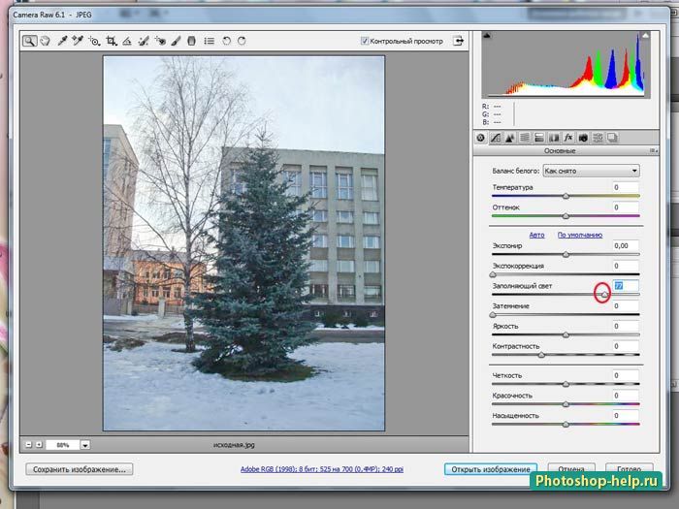
Task: Rotate image 90° clockwise
Action: 242,41
